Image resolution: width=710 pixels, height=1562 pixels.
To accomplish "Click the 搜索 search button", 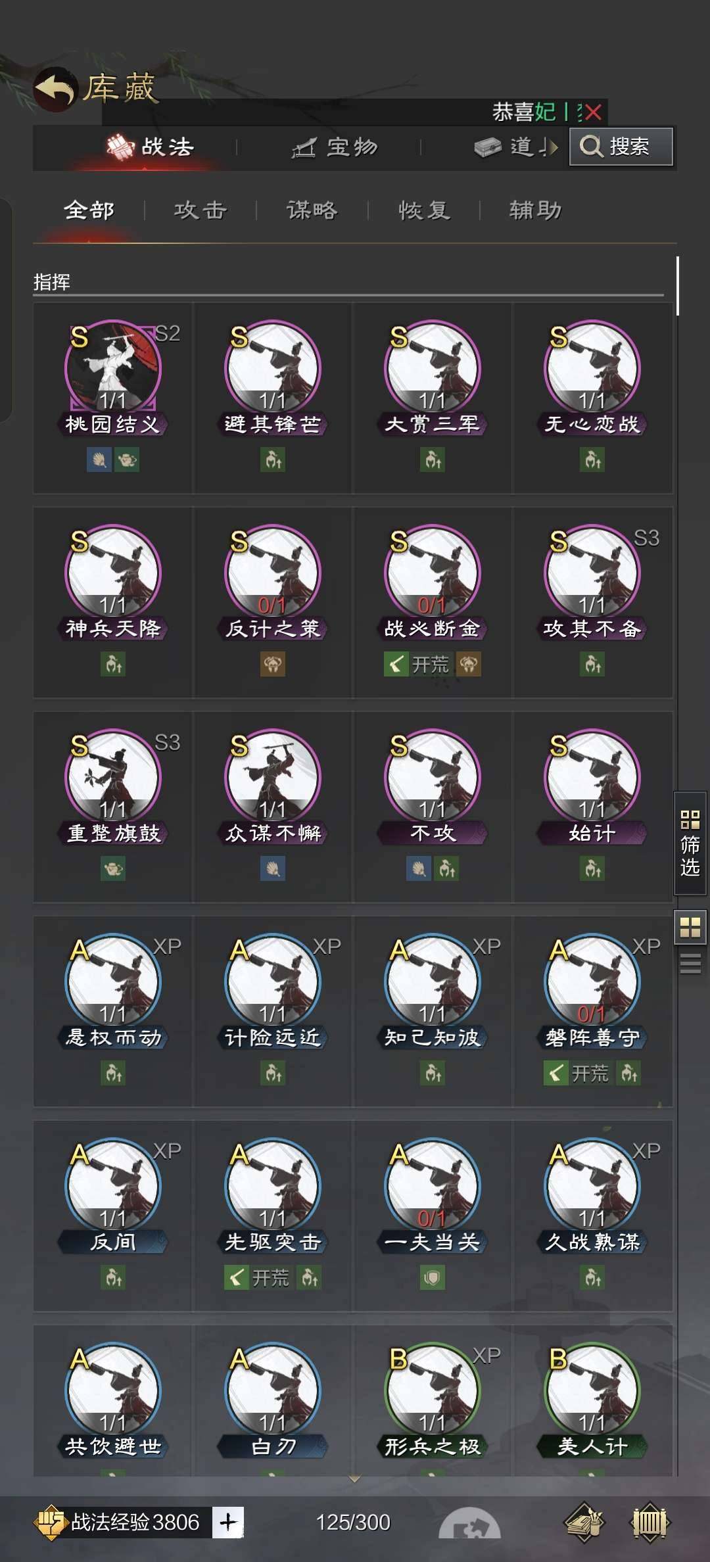I will (x=621, y=146).
